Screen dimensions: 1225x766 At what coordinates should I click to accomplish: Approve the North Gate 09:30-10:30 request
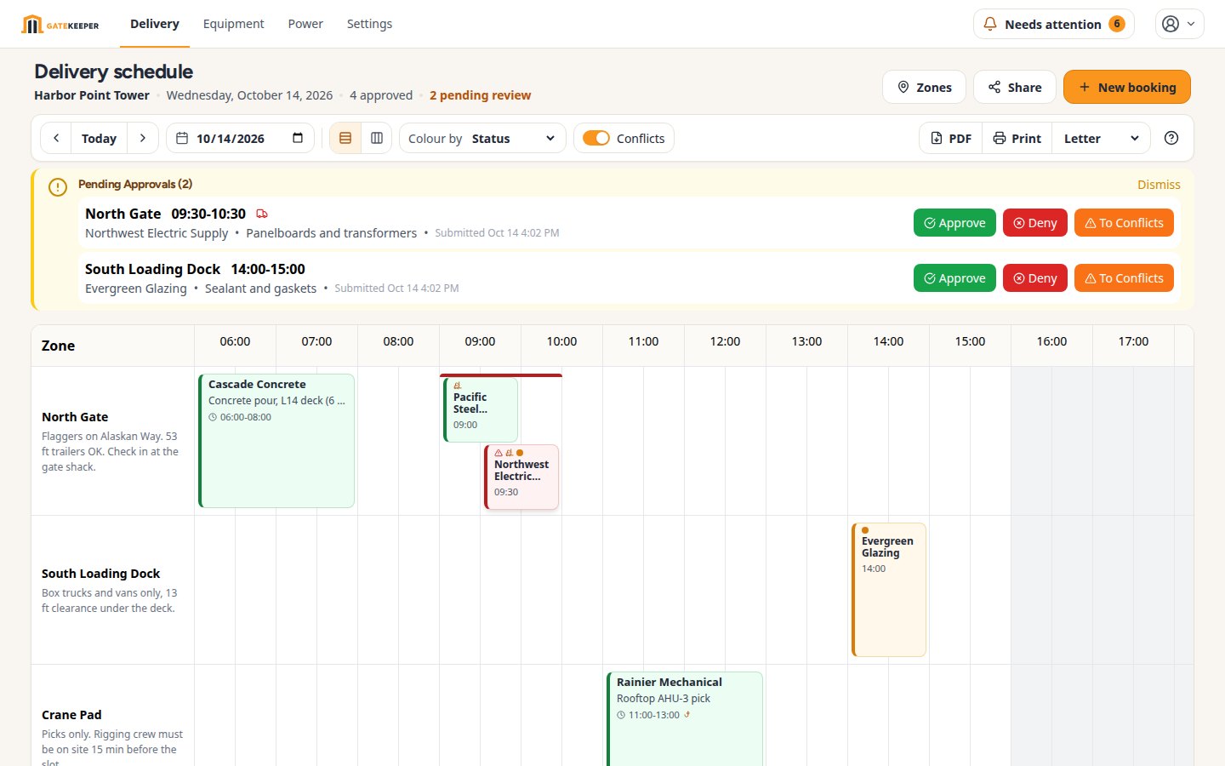tap(954, 222)
